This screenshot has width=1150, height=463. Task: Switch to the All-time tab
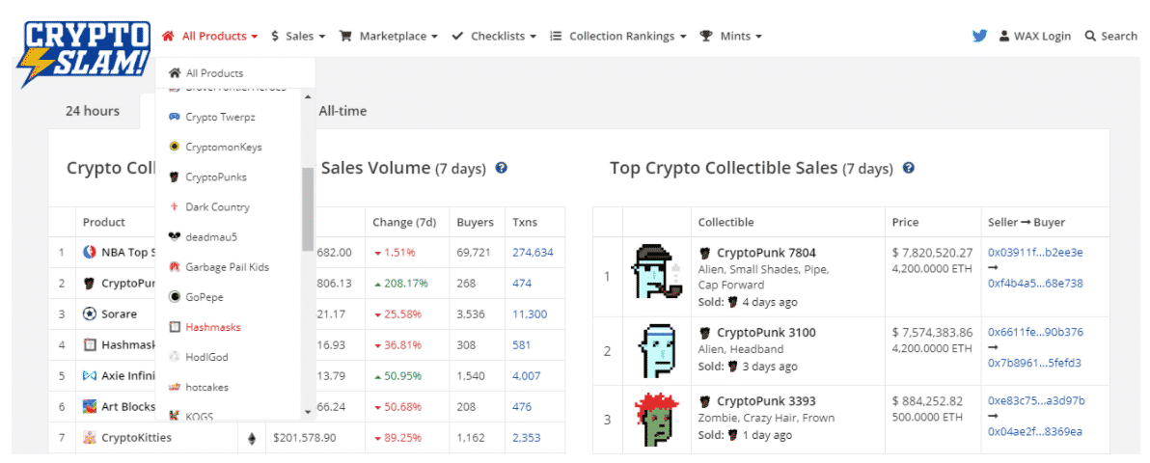point(342,111)
